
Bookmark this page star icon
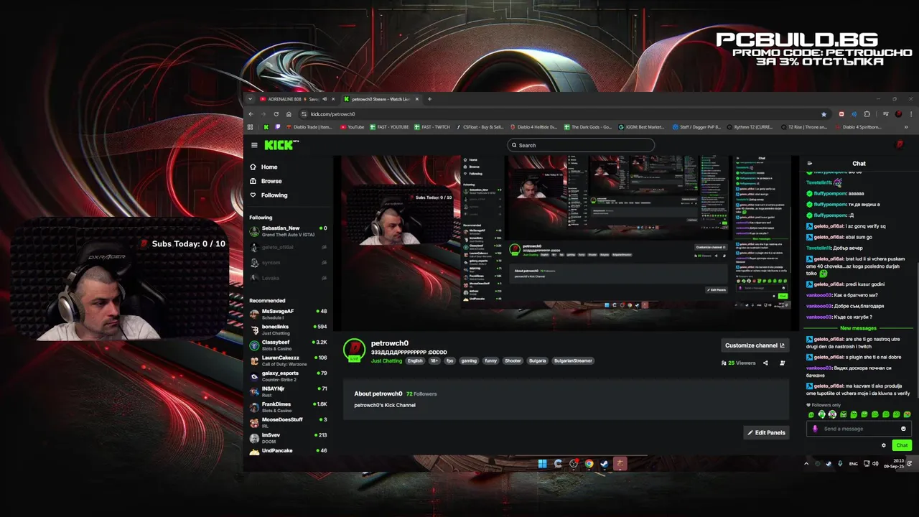[824, 114]
